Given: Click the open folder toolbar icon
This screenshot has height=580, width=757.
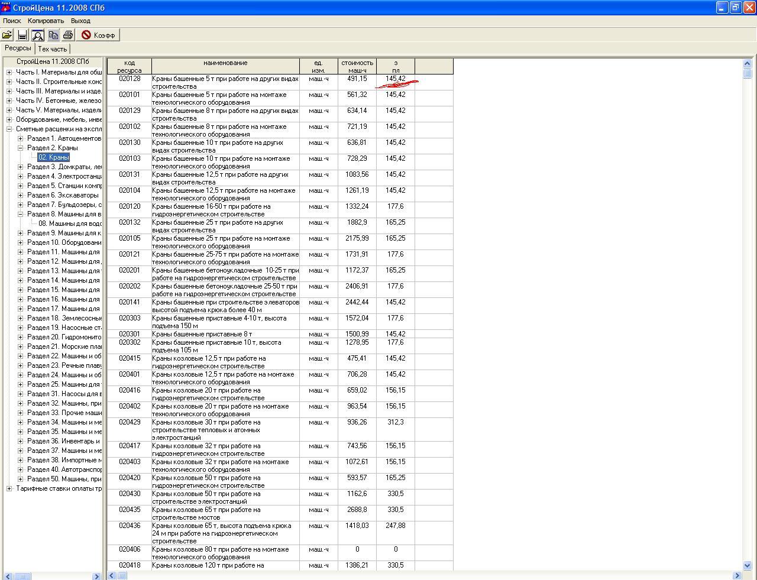Looking at the screenshot, I should 7,35.
